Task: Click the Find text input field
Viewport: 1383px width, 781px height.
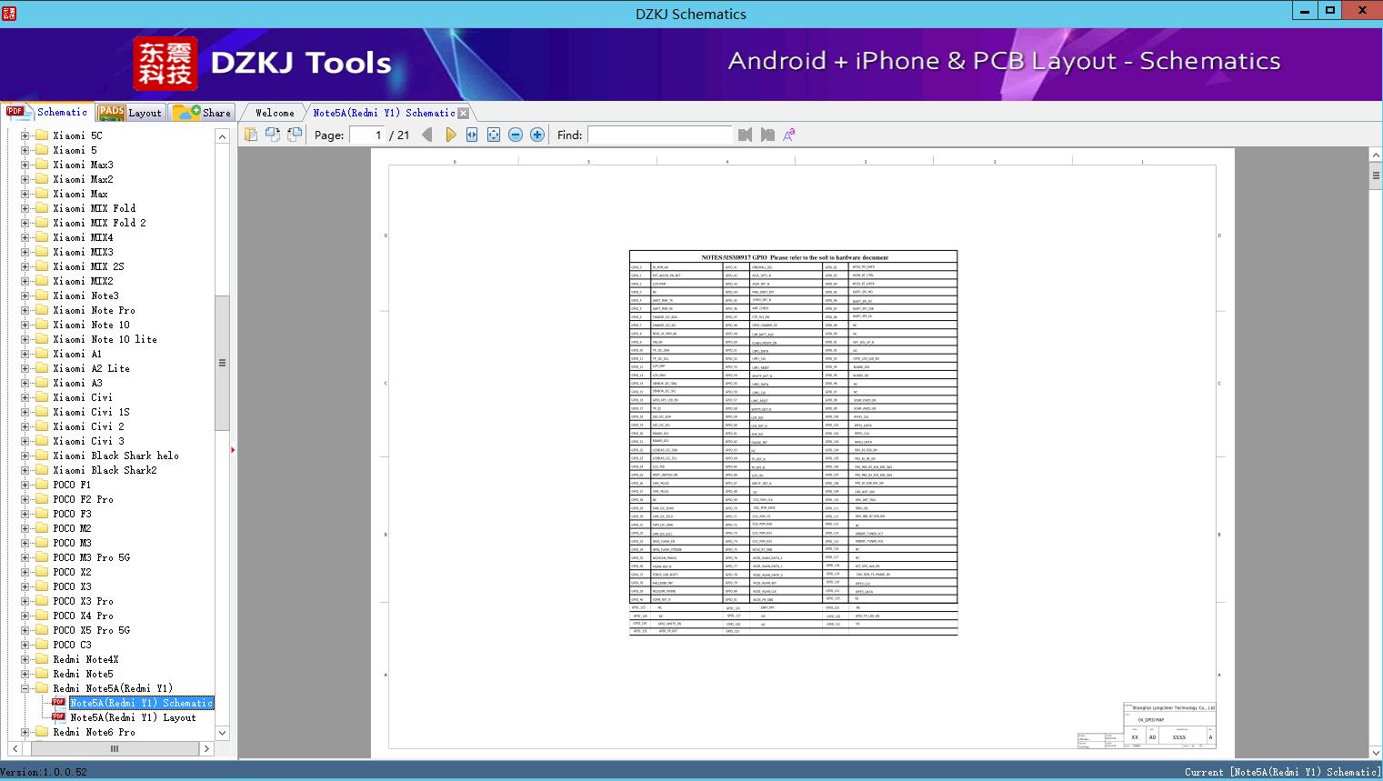Action: 659,135
